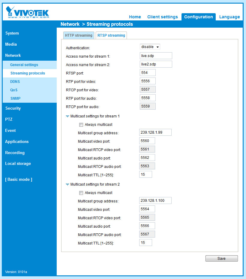Switch to Basic mode
This screenshot has width=246, height=279.
19,179
